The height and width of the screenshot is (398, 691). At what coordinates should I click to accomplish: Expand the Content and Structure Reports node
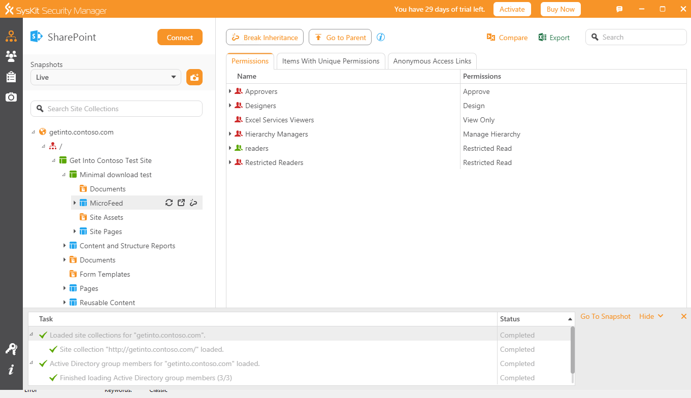coord(64,246)
